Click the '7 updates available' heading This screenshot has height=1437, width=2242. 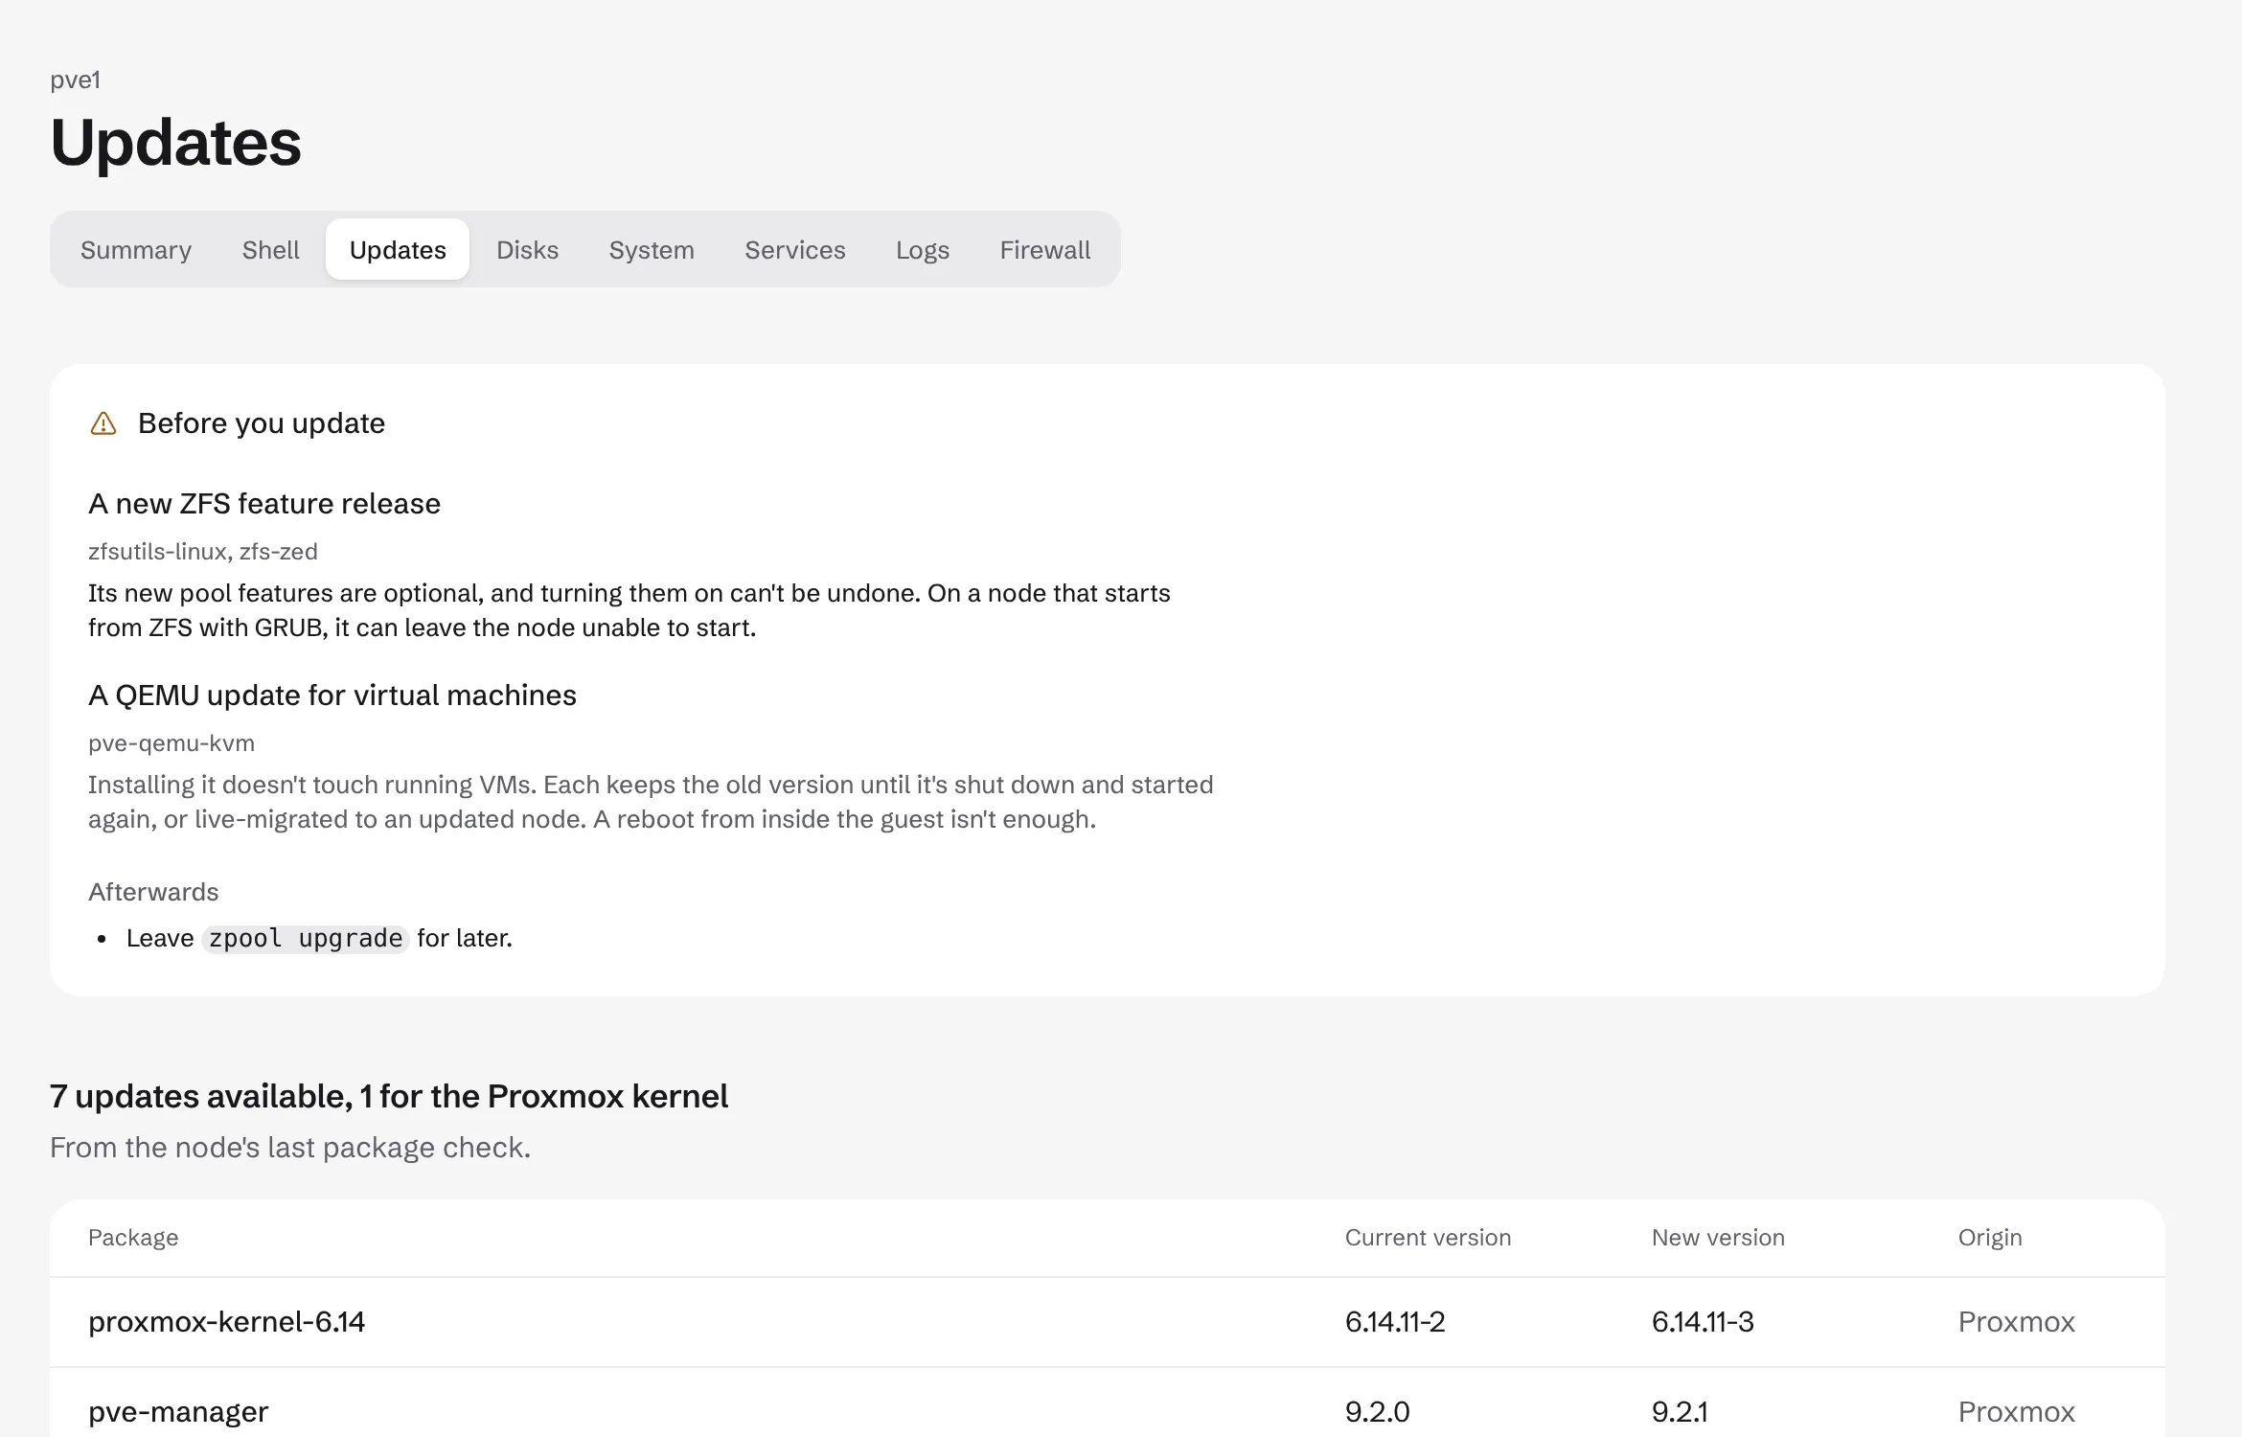click(x=389, y=1096)
